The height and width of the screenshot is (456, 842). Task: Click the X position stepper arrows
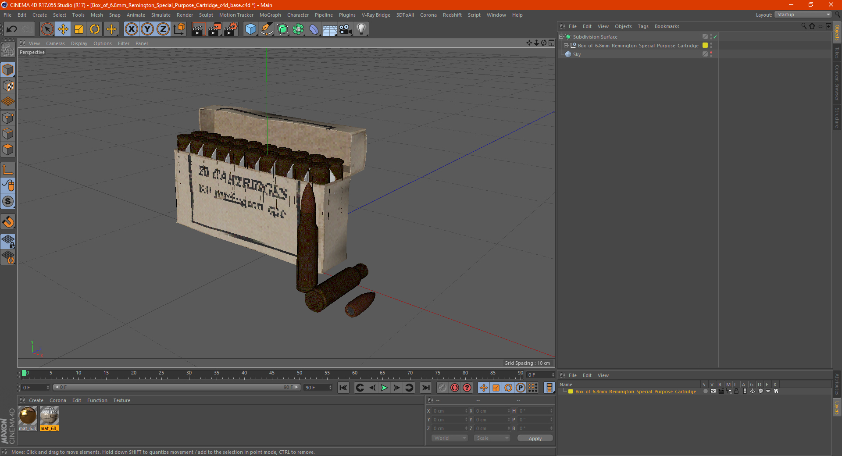pyautogui.click(x=466, y=411)
